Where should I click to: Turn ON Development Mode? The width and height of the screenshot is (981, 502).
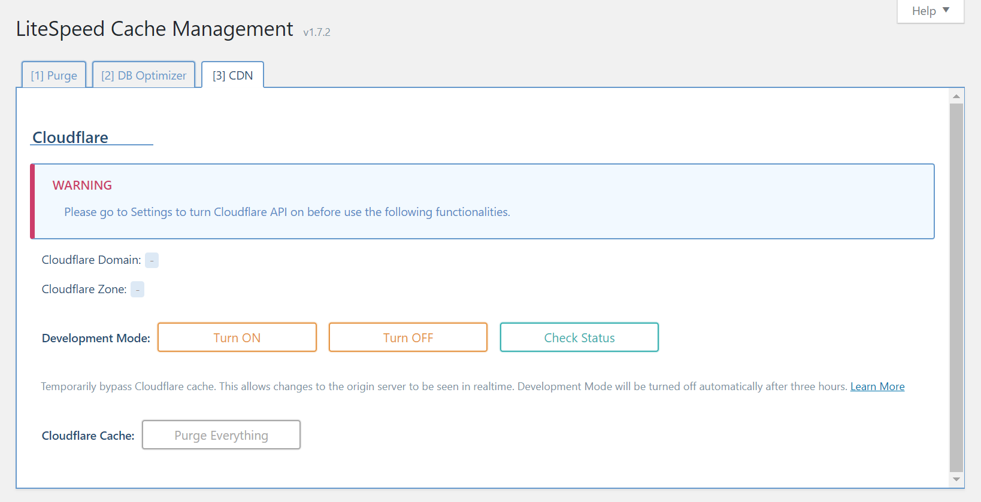[x=237, y=337]
